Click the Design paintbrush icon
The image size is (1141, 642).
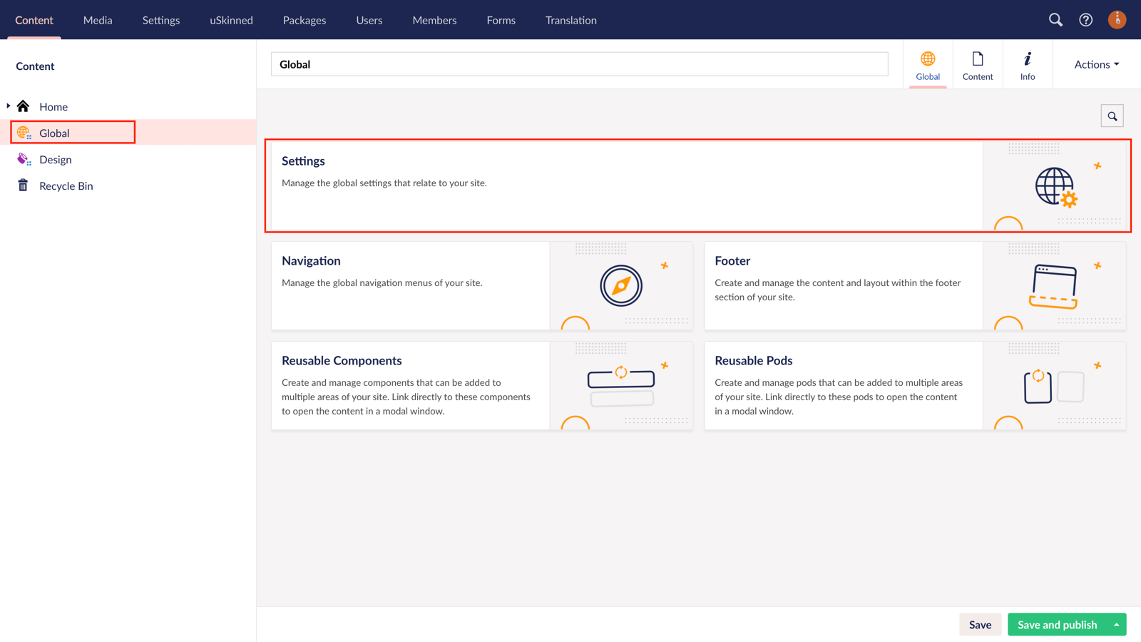click(23, 158)
